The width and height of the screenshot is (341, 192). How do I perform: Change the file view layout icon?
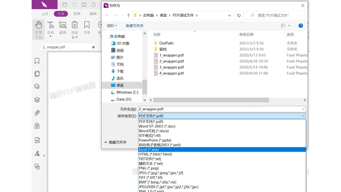(x=283, y=26)
